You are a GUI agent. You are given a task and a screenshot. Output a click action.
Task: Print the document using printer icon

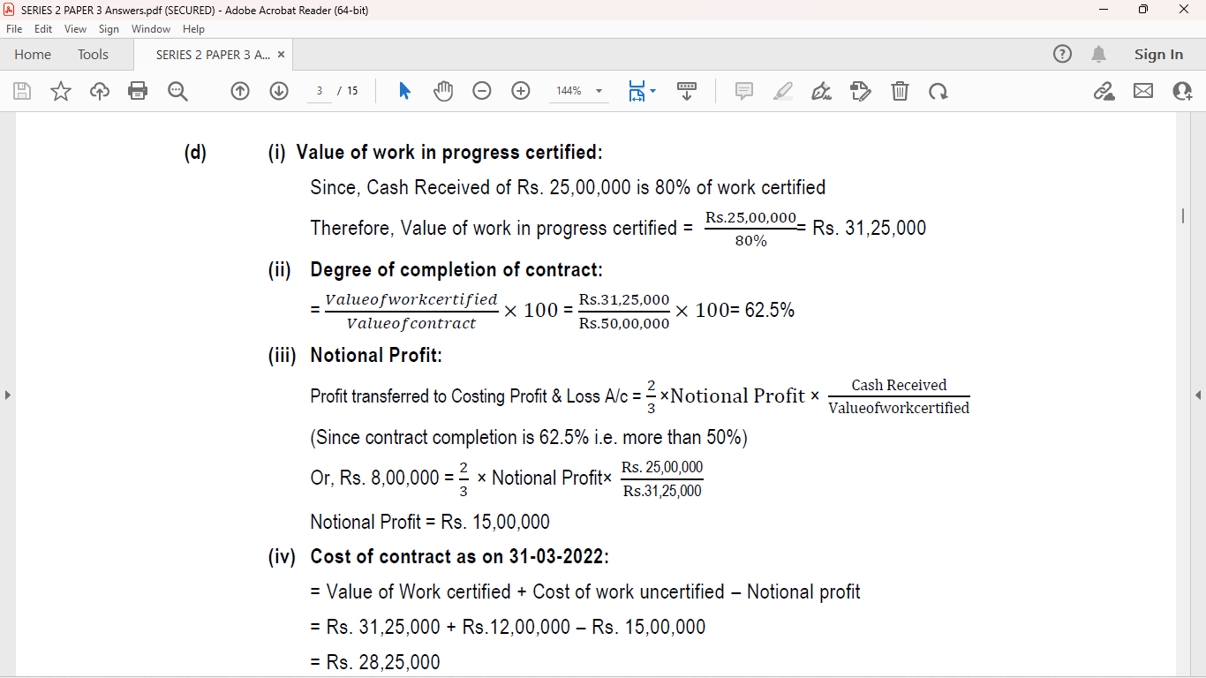pyautogui.click(x=138, y=91)
